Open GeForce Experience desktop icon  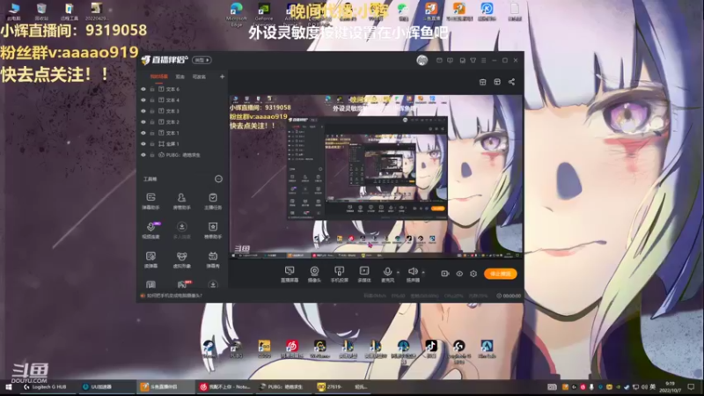[x=263, y=14]
